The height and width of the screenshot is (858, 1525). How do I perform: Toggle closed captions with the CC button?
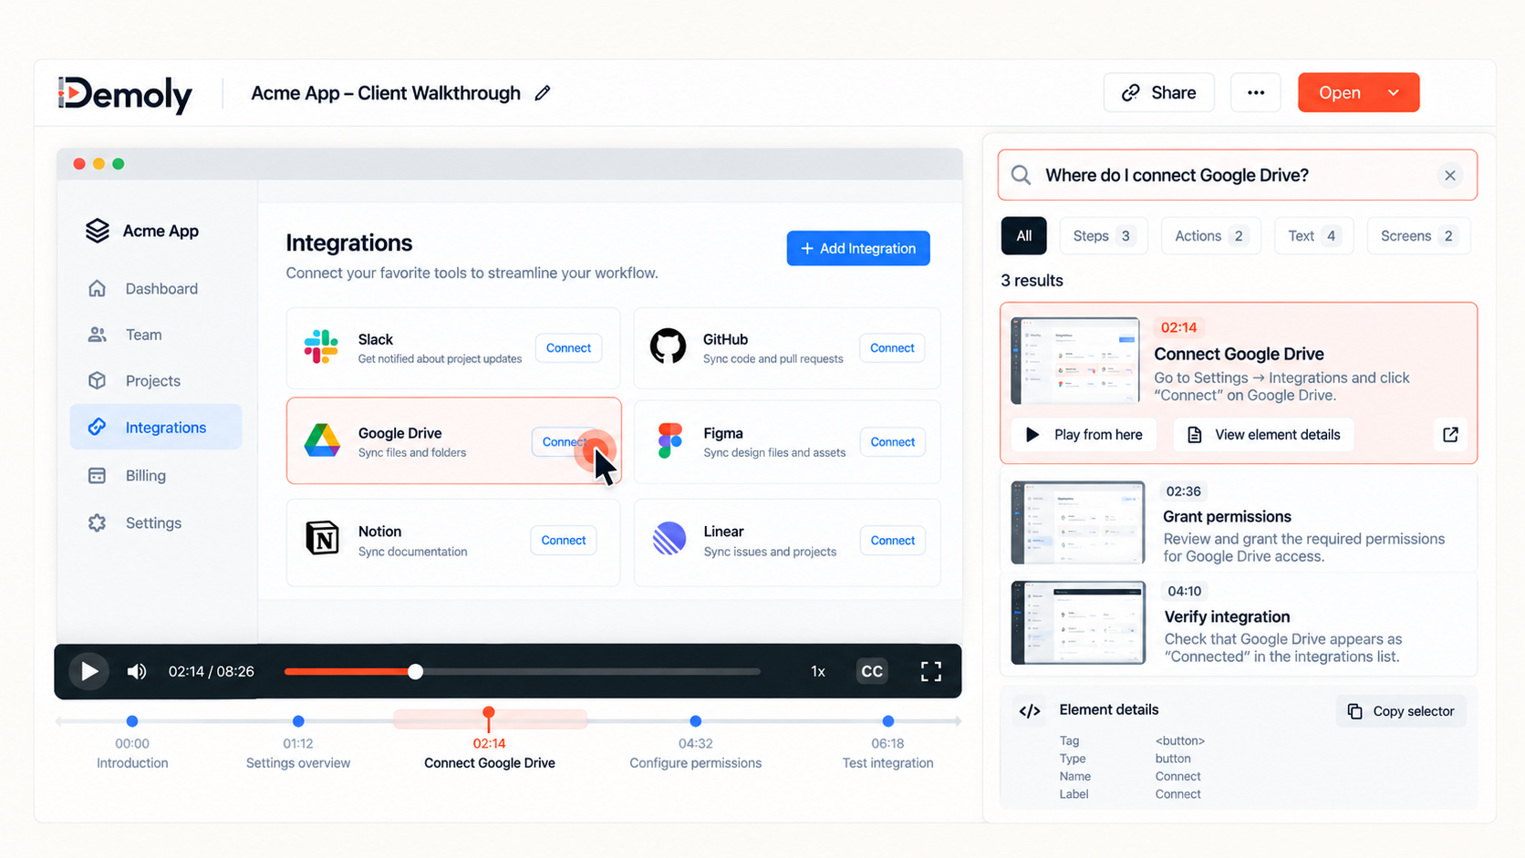872,672
